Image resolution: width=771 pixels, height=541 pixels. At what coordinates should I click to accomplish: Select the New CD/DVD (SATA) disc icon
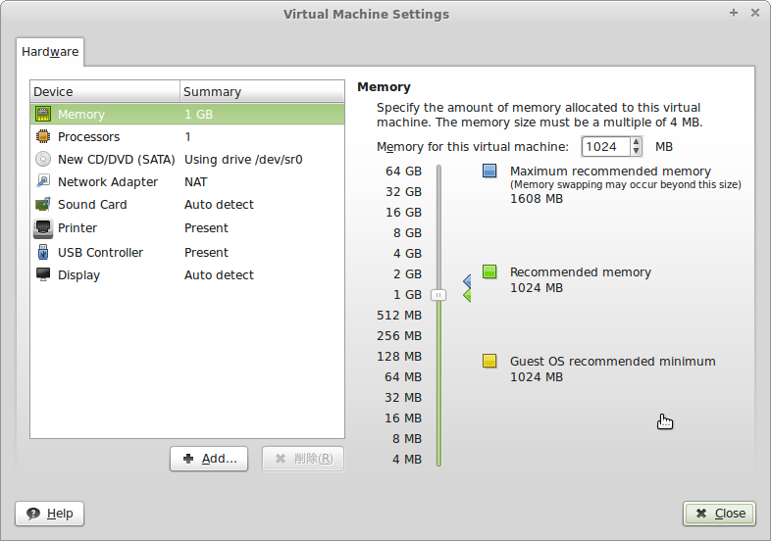(43, 160)
